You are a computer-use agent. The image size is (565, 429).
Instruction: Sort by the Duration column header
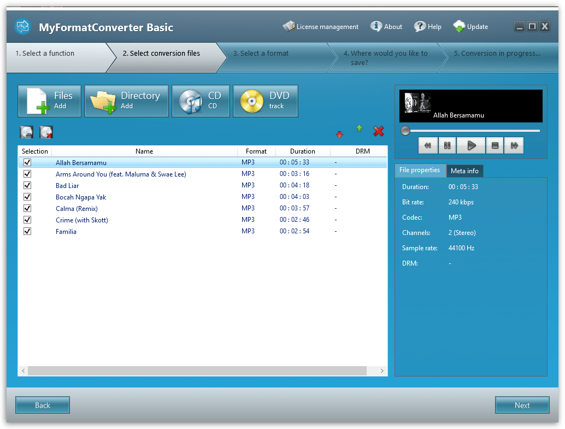[303, 151]
